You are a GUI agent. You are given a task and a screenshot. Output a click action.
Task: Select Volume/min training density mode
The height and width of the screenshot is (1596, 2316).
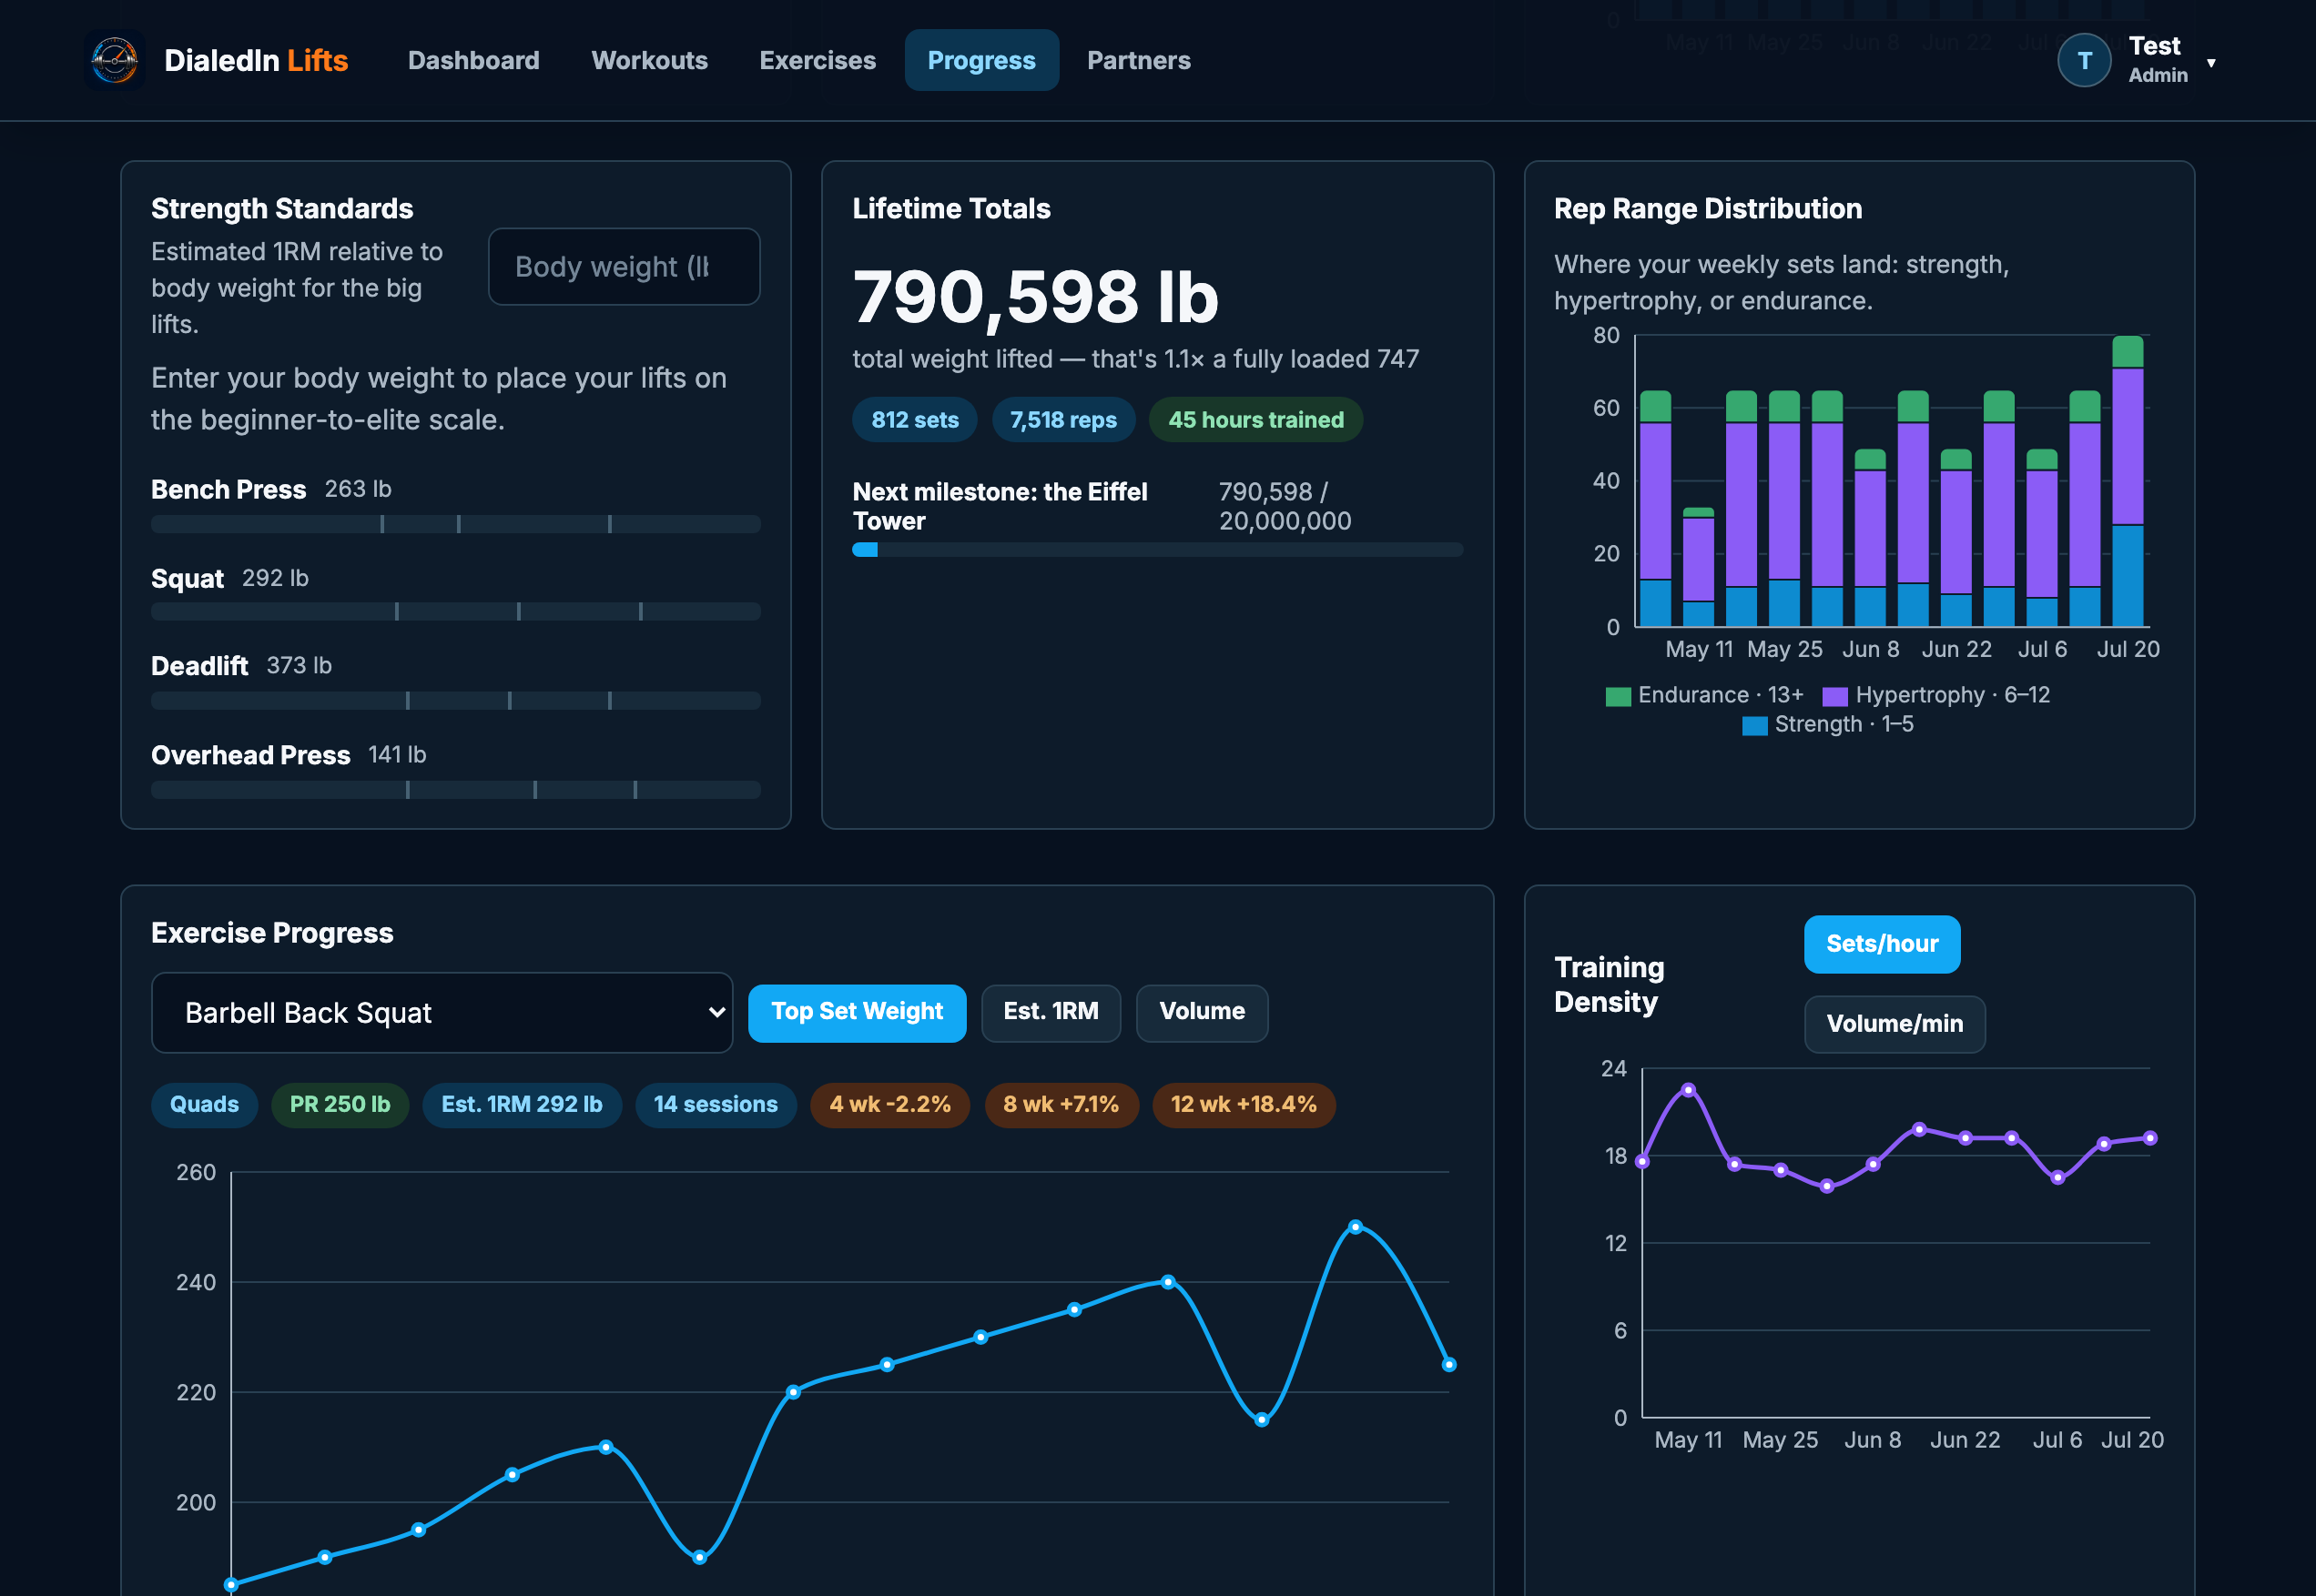1894,1023
